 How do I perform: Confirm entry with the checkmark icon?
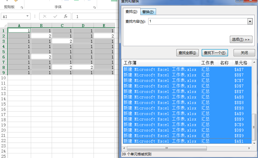pyautogui.click(x=55, y=16)
